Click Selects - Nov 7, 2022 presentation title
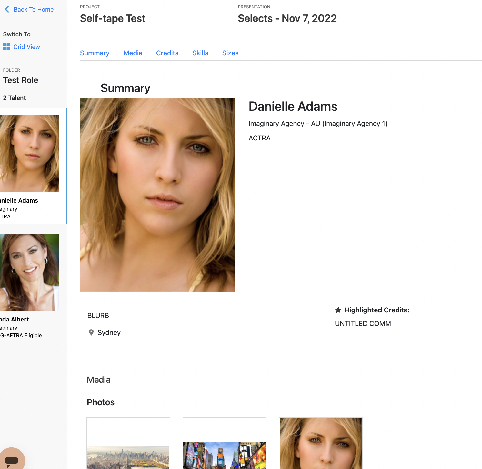The image size is (482, 469). click(287, 18)
